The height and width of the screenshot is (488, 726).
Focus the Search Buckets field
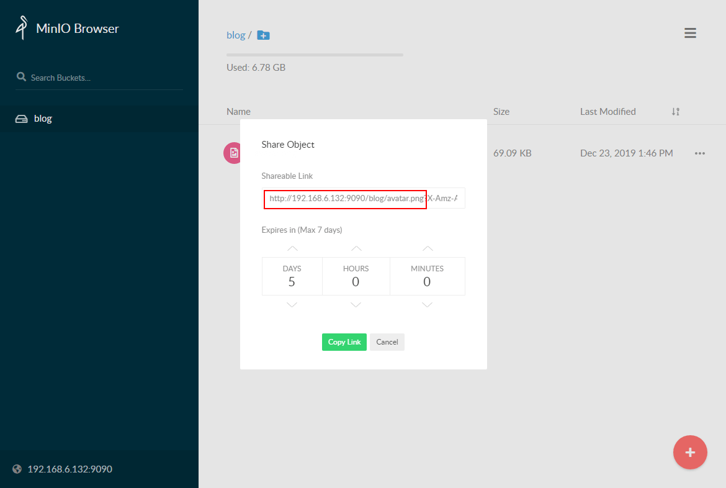99,78
